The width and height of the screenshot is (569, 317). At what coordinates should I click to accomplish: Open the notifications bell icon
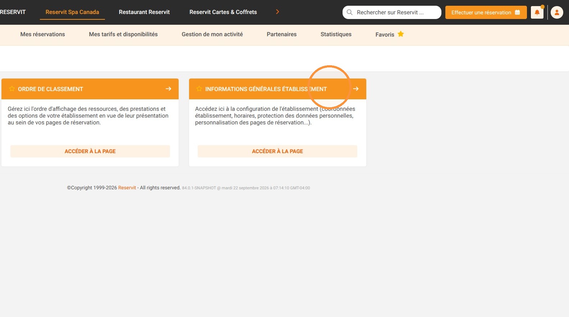pos(537,13)
